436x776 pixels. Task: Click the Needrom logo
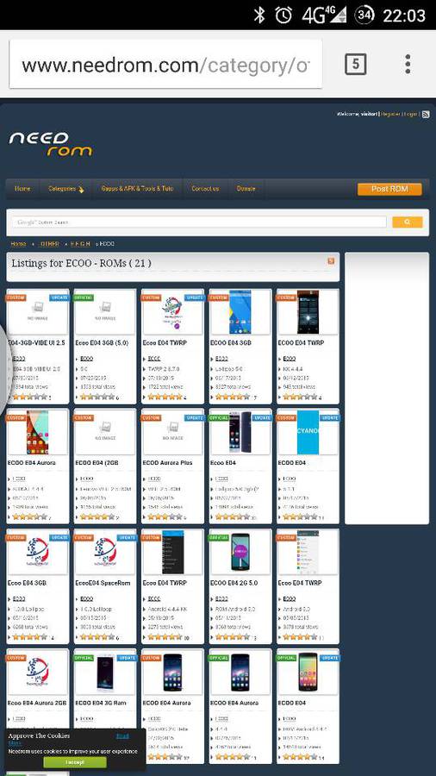click(51, 143)
